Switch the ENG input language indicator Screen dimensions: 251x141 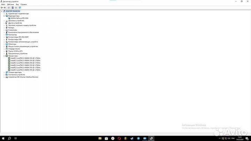coord(233,139)
